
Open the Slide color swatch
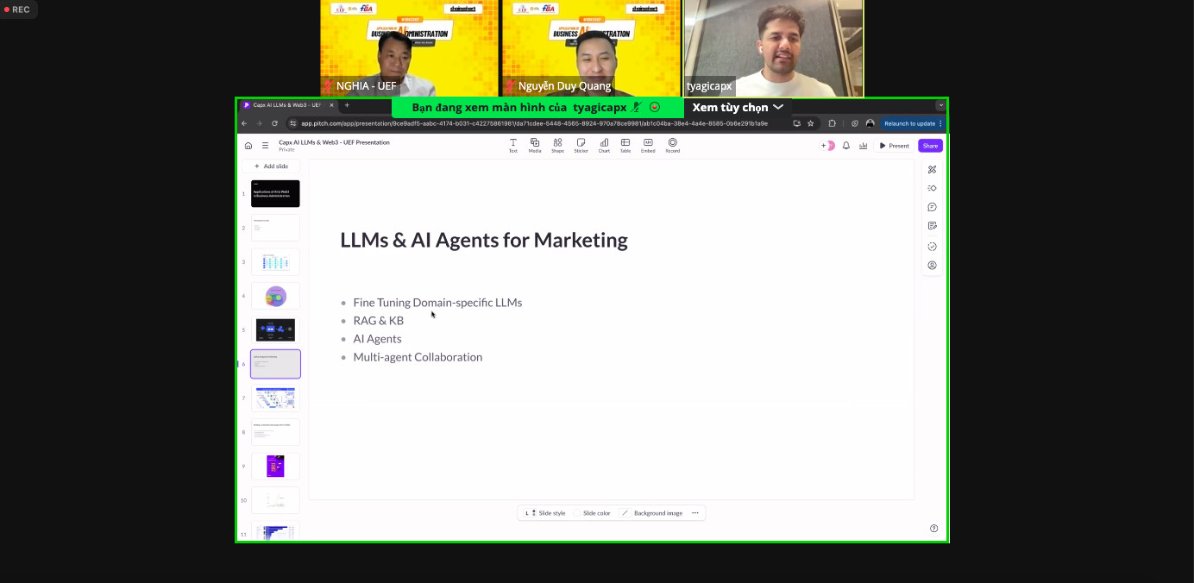click(592, 513)
